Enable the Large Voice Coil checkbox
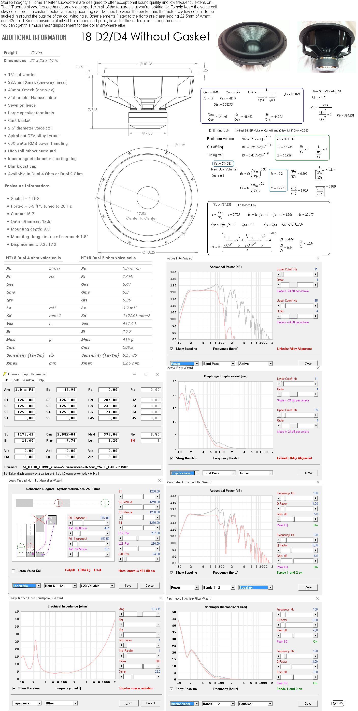Image resolution: width=358 pixels, height=711 pixels. [x=13, y=571]
